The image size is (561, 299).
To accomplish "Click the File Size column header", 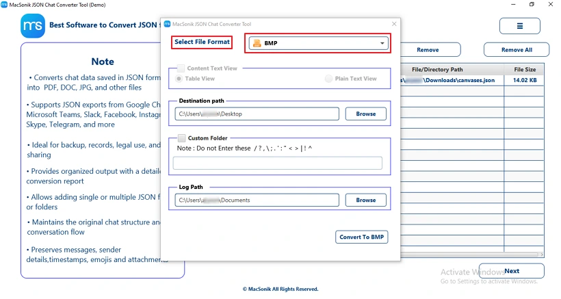I will point(525,69).
